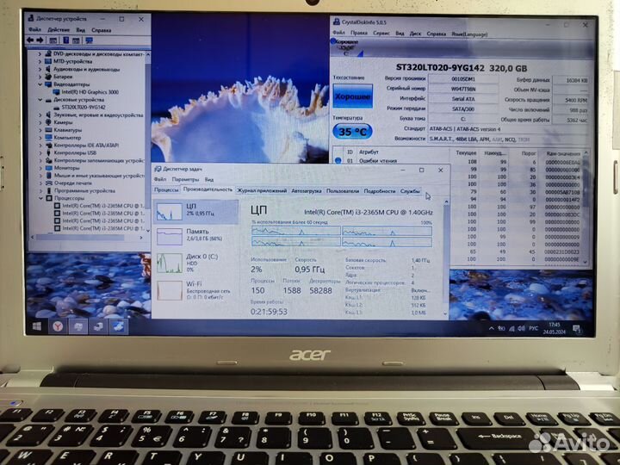The width and height of the screenshot is (620, 465).
Task: Click the horizontal scrollbar in Device Manager
Action: point(80,238)
